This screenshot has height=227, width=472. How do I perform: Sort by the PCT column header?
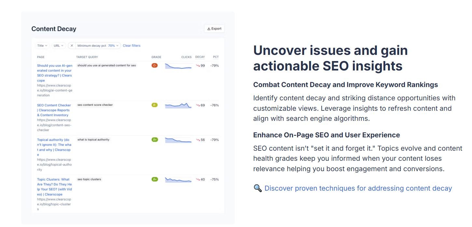[216, 57]
